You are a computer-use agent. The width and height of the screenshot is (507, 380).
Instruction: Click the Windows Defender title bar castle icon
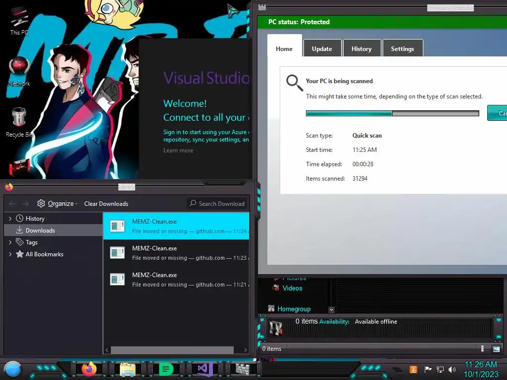(262, 7)
